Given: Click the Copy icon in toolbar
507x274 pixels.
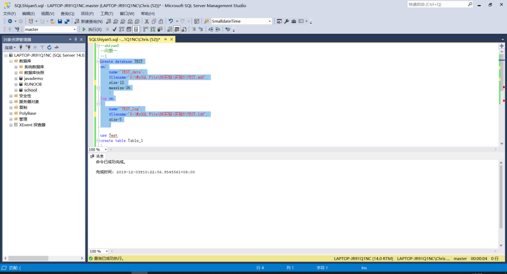Looking at the screenshot, I should tap(154, 21).
